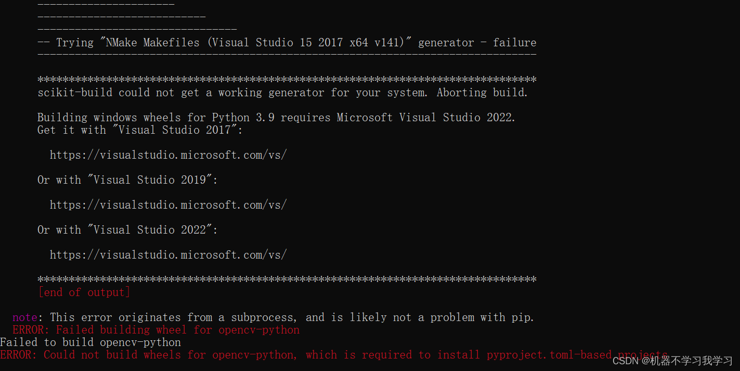Click the word "failure" in the generator line

(514, 43)
